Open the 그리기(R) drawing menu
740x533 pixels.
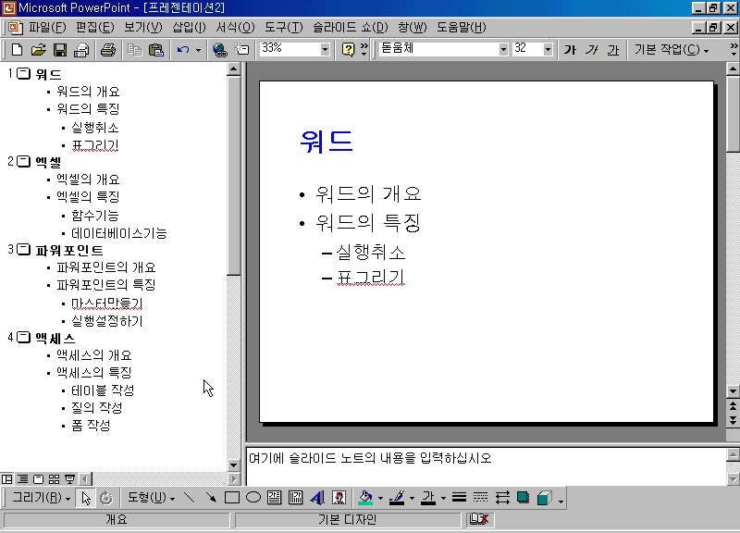(x=41, y=498)
